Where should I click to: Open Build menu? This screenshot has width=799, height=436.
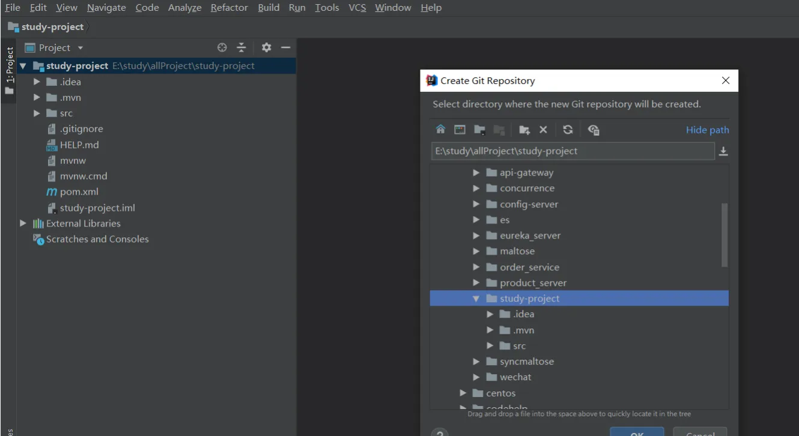269,8
